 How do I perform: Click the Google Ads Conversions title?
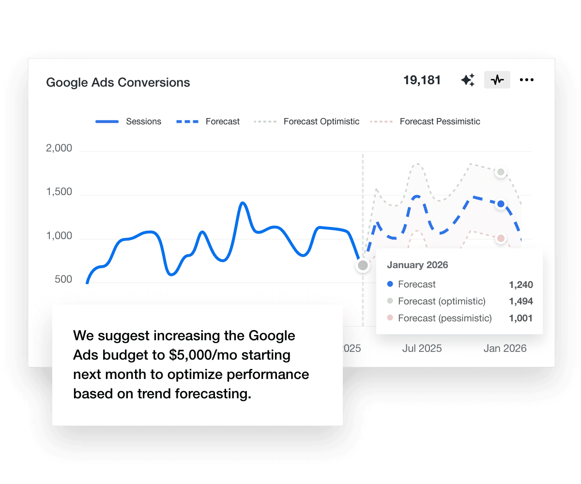pos(118,82)
